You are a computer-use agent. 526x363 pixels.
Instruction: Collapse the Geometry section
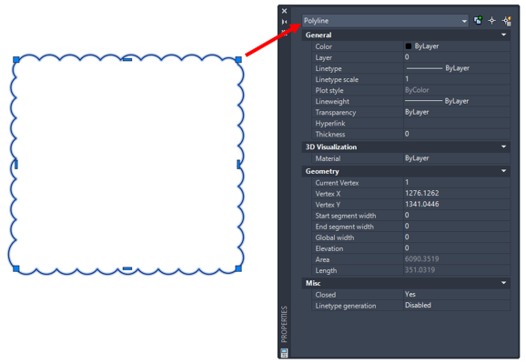pos(503,171)
